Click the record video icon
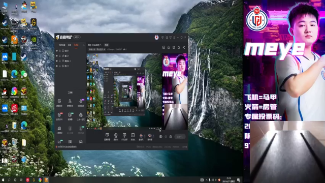Screen dimensions: 325x183 coord(160,137)
